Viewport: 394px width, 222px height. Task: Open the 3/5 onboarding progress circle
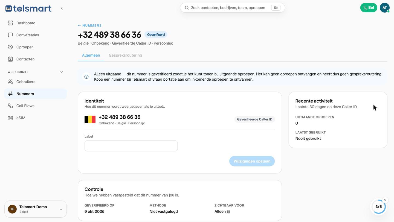[x=379, y=207]
